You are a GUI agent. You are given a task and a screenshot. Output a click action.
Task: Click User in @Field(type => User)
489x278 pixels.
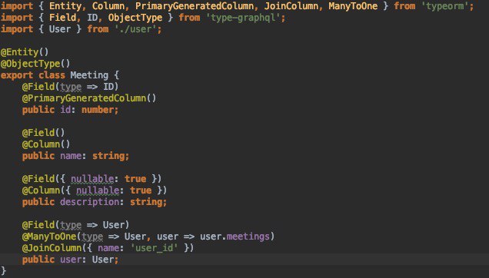(114, 225)
